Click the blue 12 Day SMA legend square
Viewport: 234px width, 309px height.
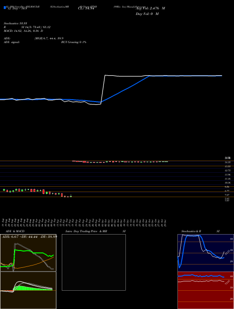[5, 8]
